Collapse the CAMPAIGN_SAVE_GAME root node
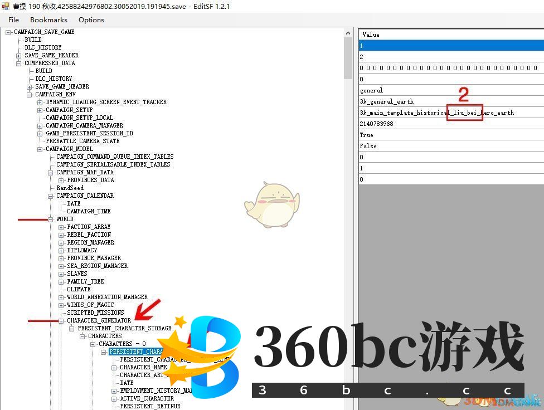This screenshot has width=544, height=410. (8, 32)
